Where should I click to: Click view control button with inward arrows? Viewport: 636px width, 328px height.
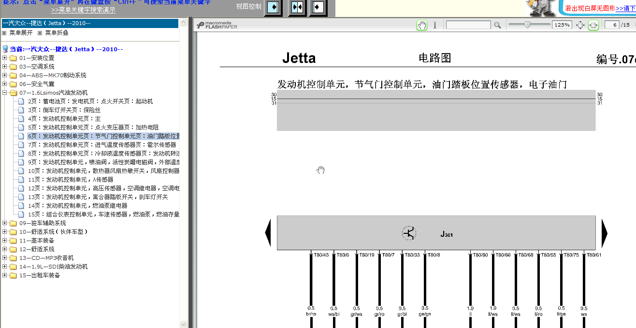click(x=297, y=8)
